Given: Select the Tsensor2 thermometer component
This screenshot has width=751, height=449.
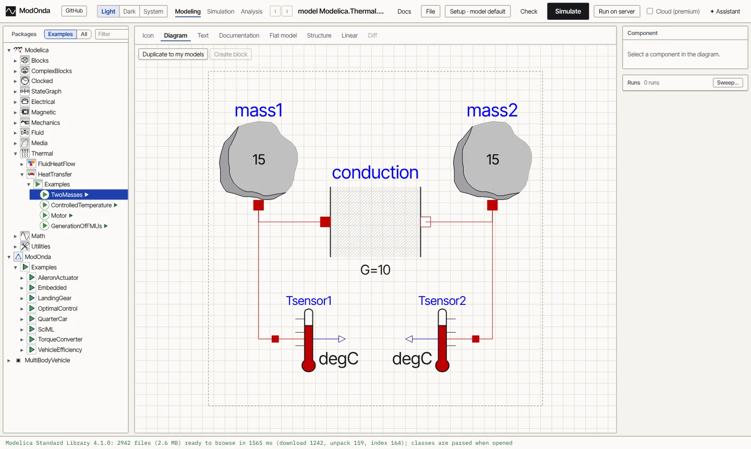Looking at the screenshot, I should [442, 340].
